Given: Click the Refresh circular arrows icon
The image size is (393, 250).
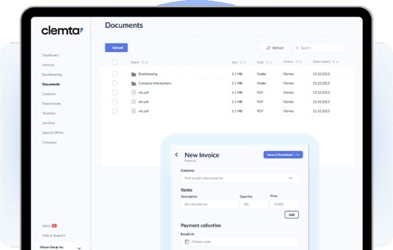Looking at the screenshot, I should coord(268,48).
